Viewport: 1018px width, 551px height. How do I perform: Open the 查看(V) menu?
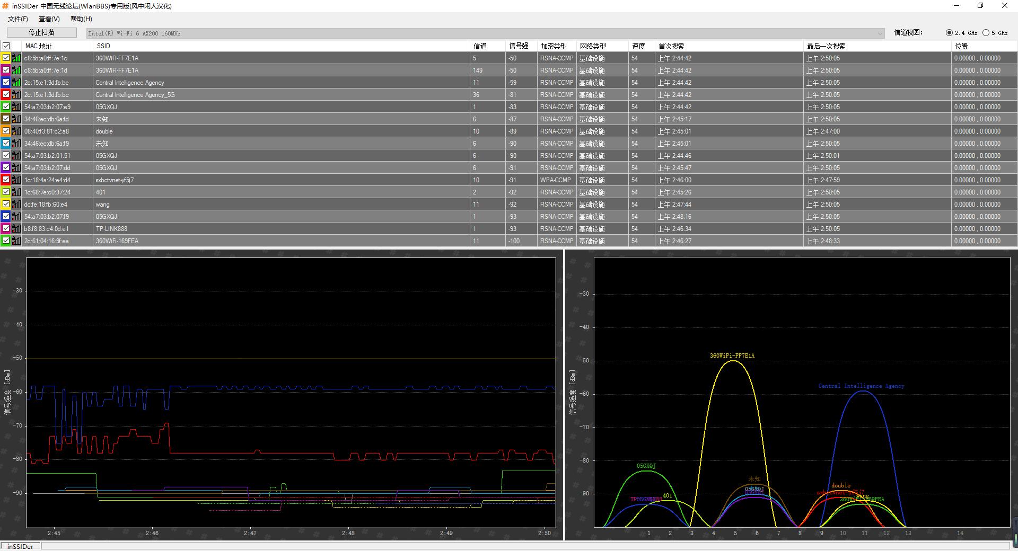49,19
